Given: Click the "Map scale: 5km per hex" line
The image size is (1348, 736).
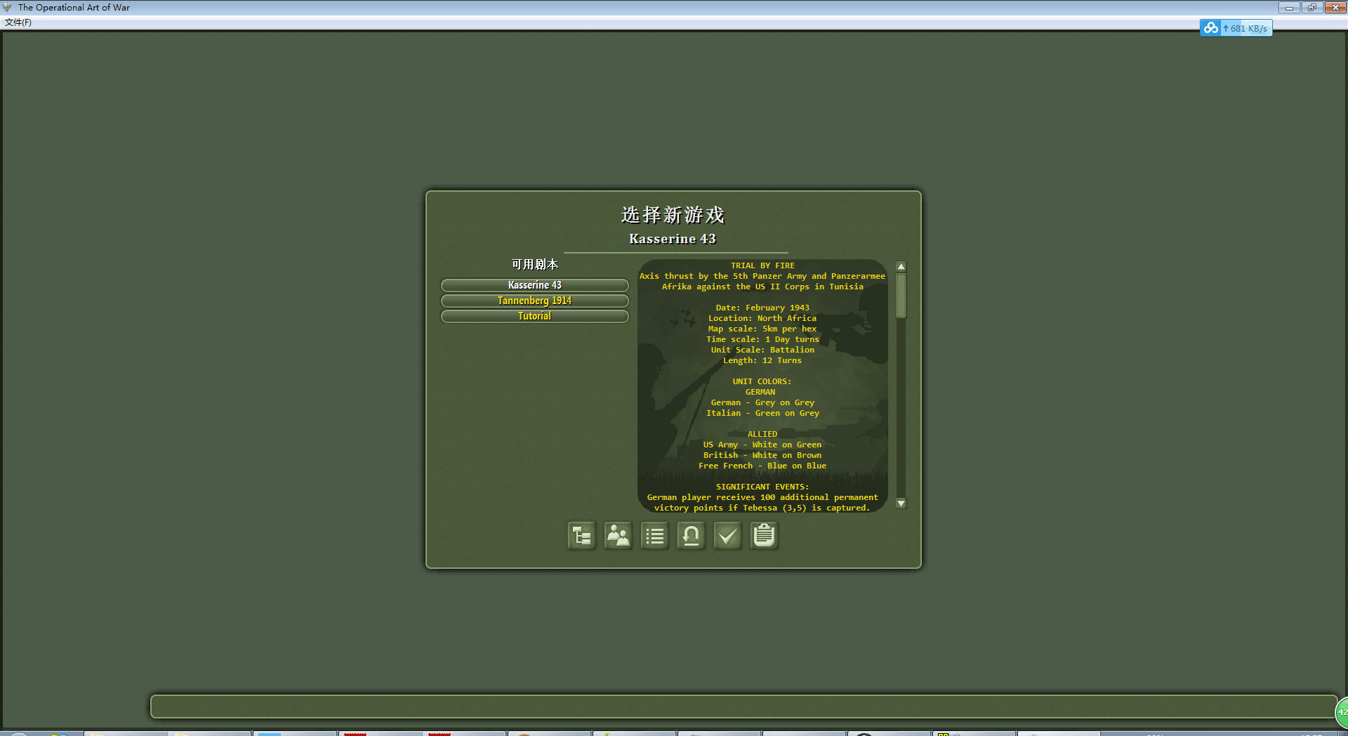Looking at the screenshot, I should coord(762,329).
